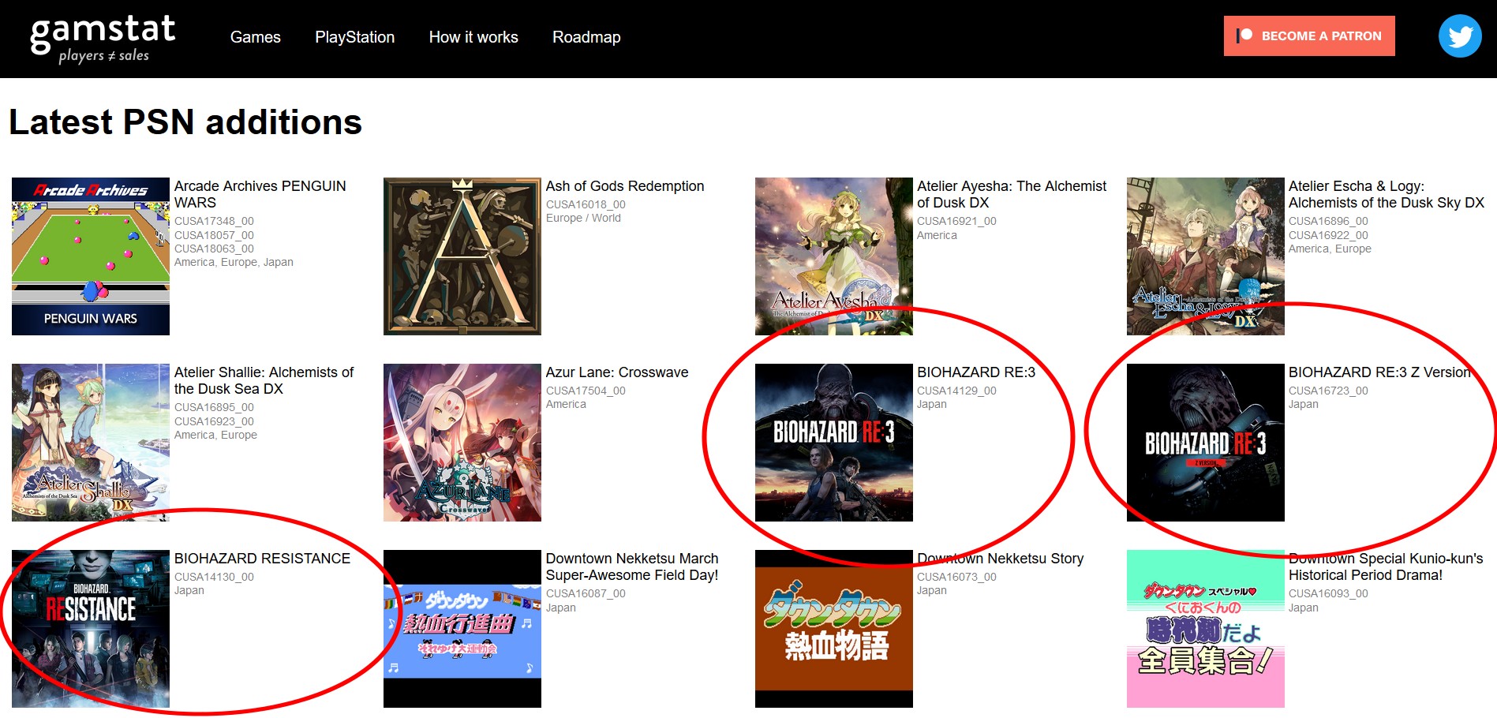
Task: Select the America, Europe, Japan region text
Action: click(234, 262)
